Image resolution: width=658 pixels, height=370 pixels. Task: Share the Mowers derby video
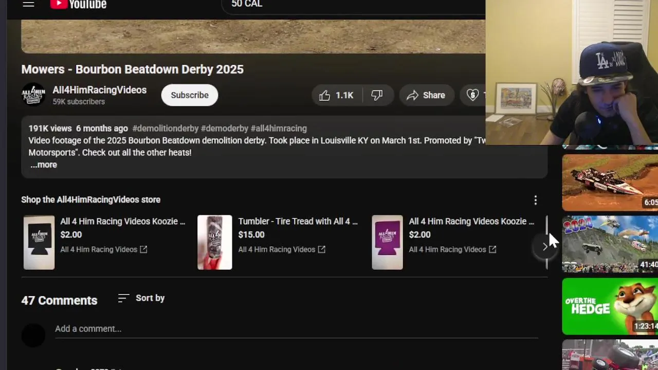pos(426,95)
